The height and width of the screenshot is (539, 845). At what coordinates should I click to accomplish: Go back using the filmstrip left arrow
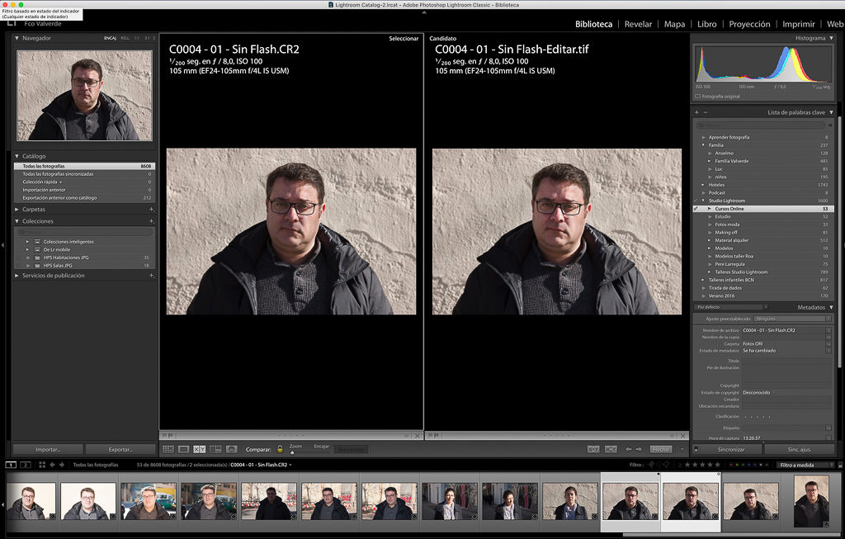tap(52, 465)
